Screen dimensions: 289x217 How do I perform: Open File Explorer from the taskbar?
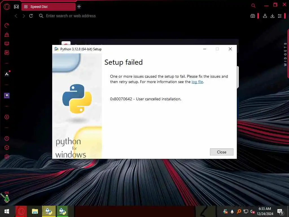pyautogui.click(x=35, y=211)
